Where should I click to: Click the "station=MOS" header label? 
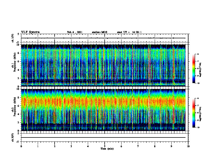coord(100,32)
